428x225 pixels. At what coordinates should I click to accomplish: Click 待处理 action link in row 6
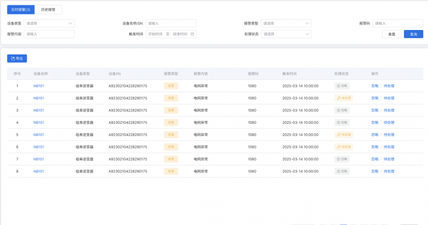(389, 147)
